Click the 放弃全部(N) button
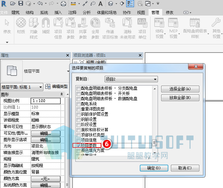223x188 pixels. coord(180,98)
